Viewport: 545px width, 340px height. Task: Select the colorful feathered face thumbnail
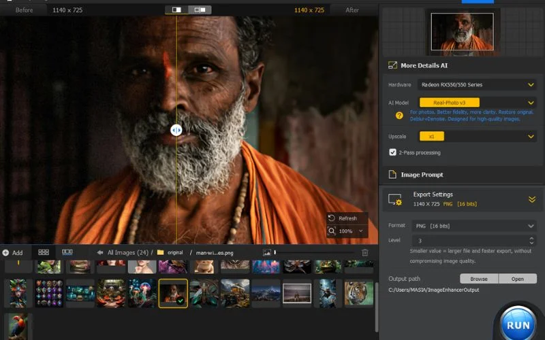point(18,294)
